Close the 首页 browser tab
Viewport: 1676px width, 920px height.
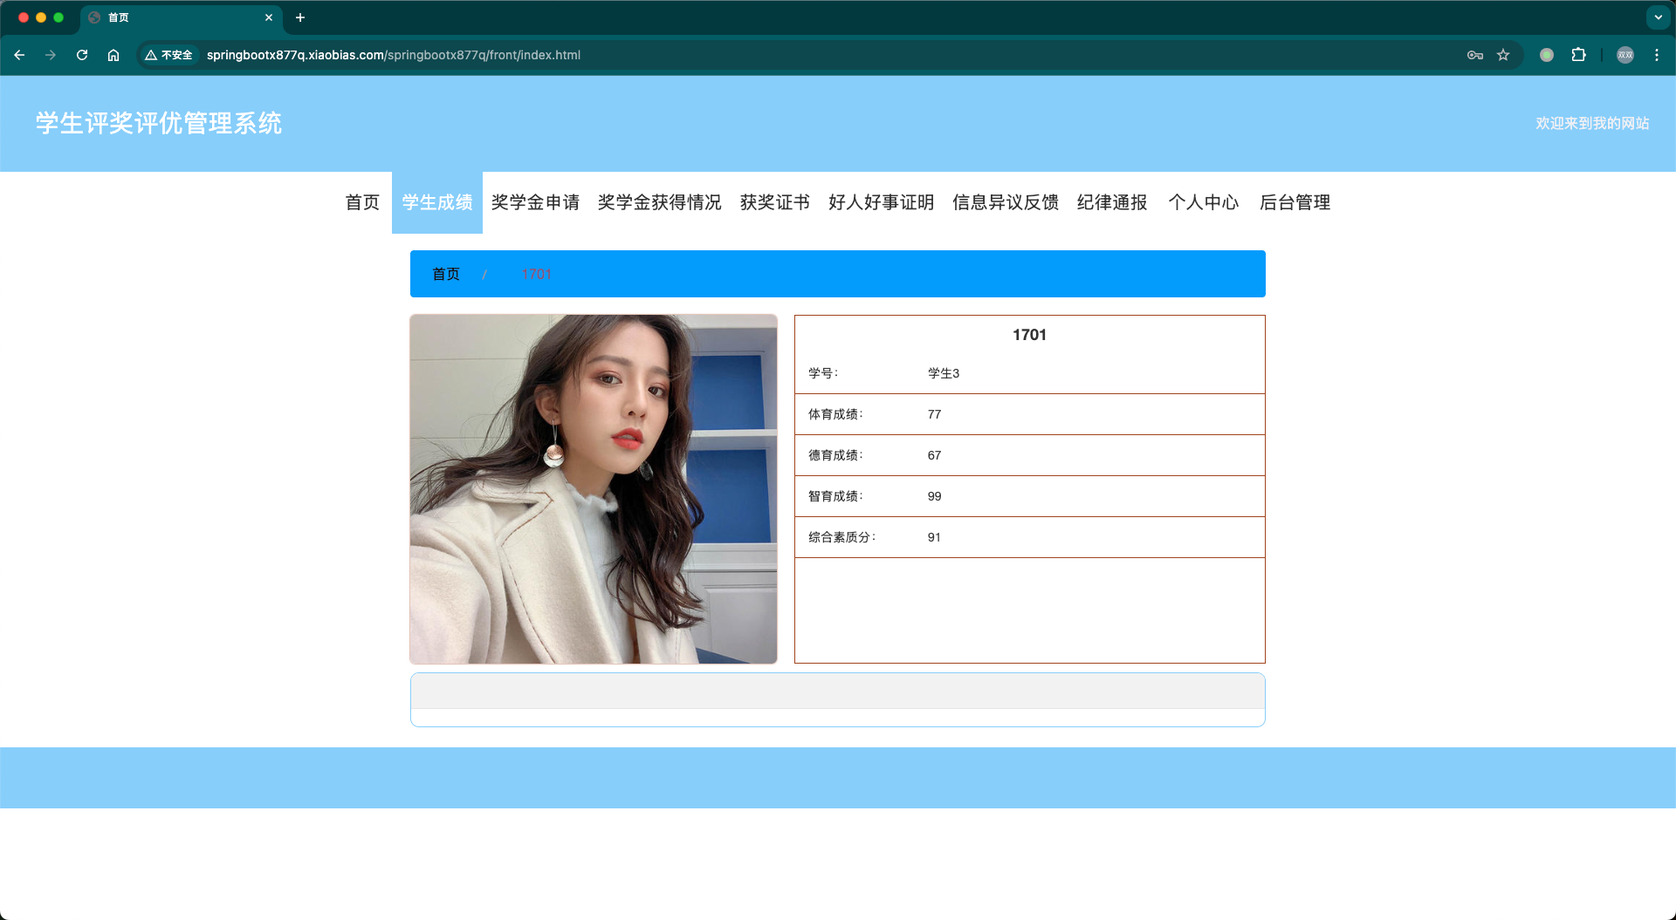(269, 17)
